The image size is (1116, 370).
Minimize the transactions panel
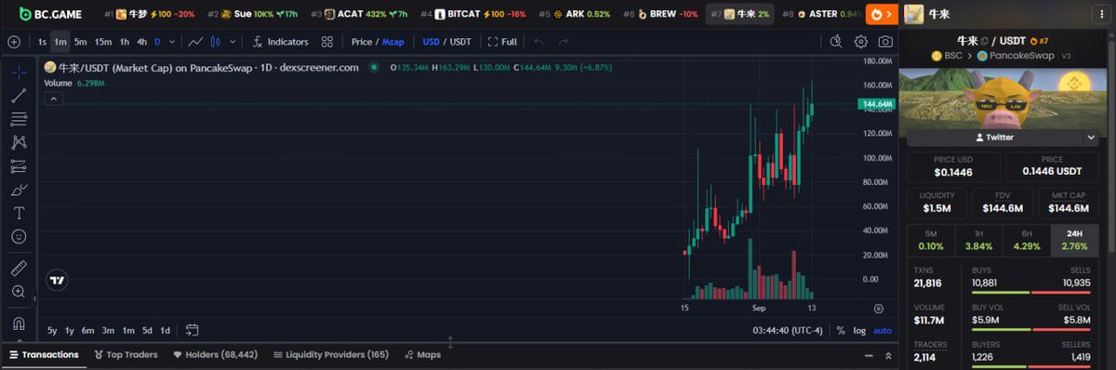pos(869,355)
